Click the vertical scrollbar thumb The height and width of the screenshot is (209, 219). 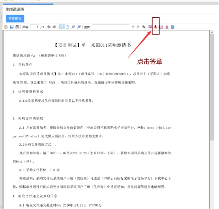pyautogui.click(x=212, y=87)
